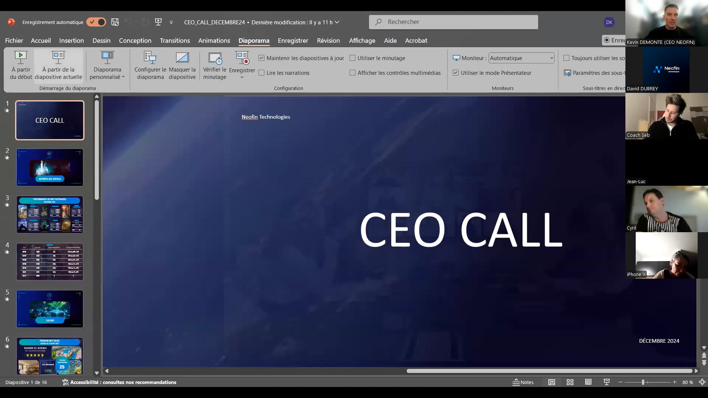Switch to Normal view icon
The image size is (708, 398).
coord(552,382)
